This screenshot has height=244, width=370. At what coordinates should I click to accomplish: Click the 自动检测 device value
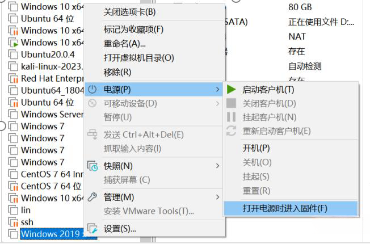pyautogui.click(x=305, y=66)
